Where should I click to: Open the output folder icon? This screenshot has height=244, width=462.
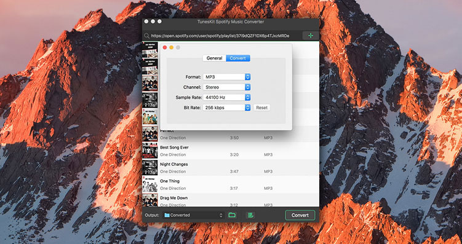232,215
